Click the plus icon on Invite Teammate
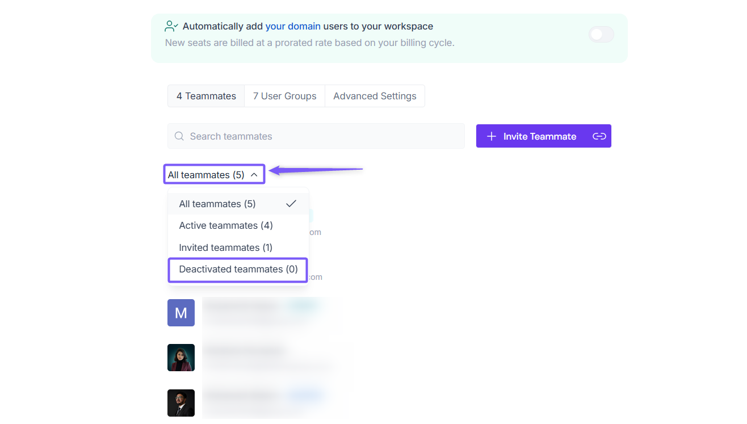This screenshot has width=747, height=424. pyautogui.click(x=492, y=136)
